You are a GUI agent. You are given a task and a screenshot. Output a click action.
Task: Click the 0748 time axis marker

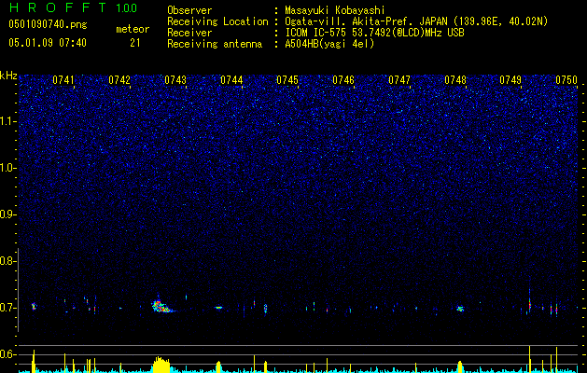point(455,79)
